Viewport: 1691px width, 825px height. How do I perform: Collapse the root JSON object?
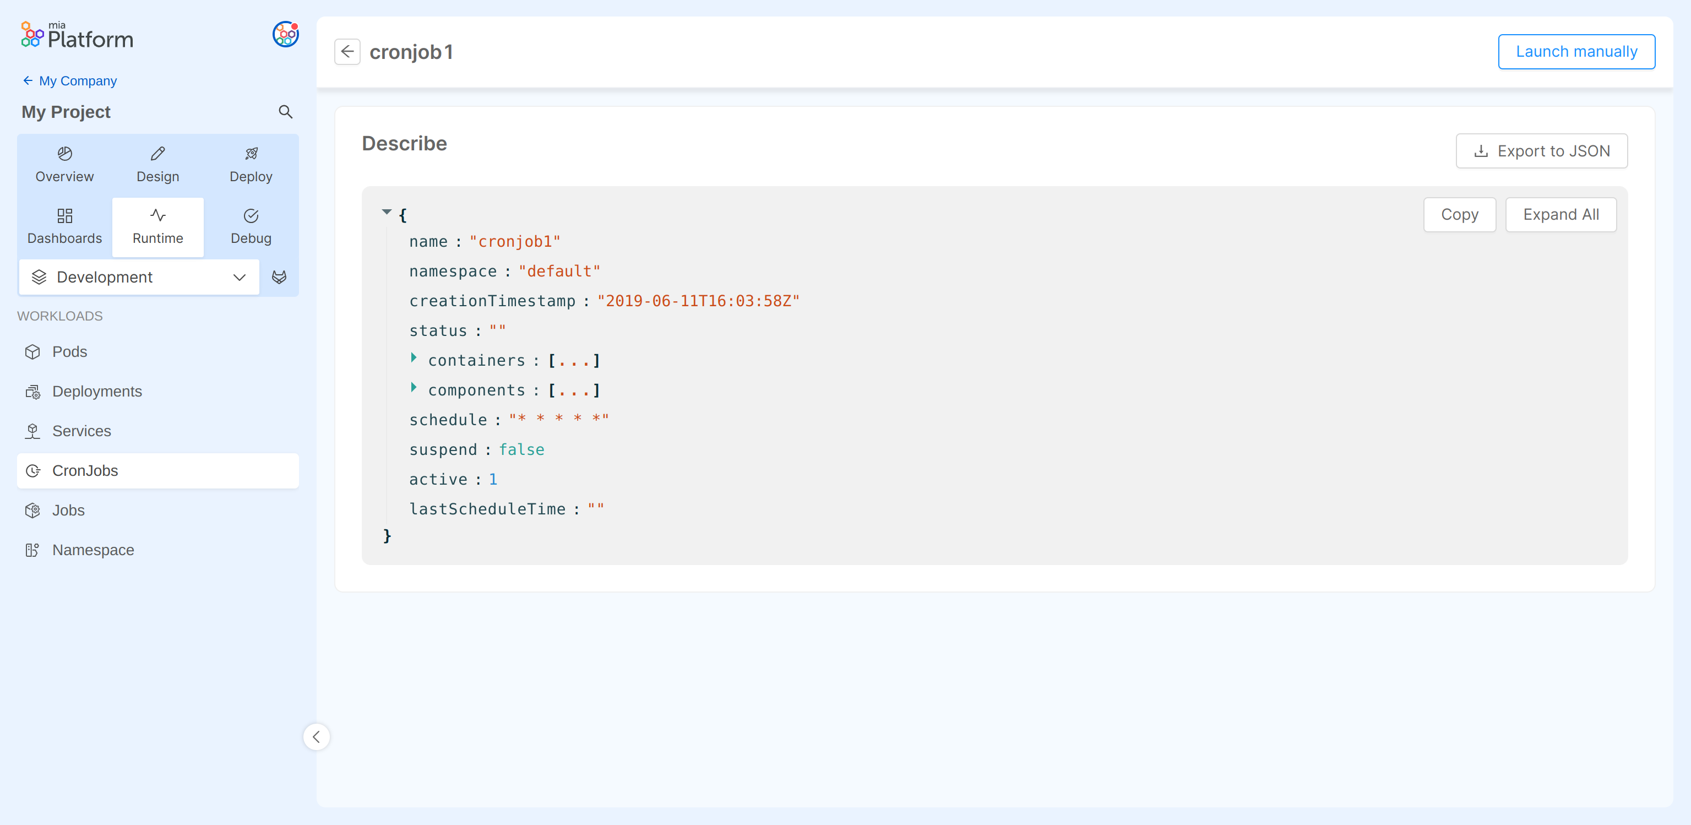(387, 211)
